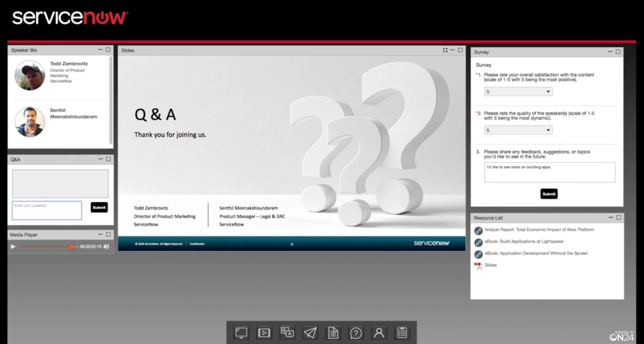Play the webcast in Media Player
This screenshot has width=644, height=344.
[x=13, y=247]
